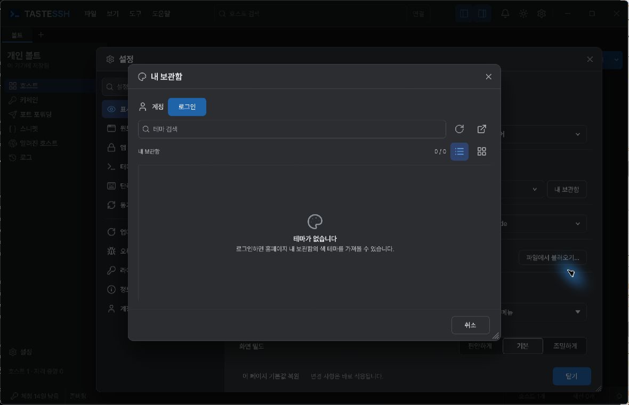Click the blue 닫기 button in 설정
629x405 pixels.
[x=571, y=376]
